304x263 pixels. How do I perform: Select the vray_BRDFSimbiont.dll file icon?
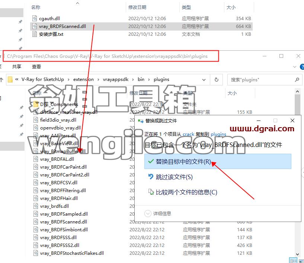36,229
